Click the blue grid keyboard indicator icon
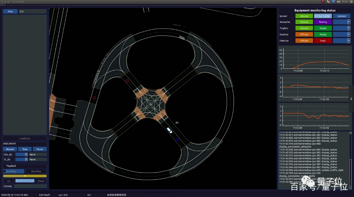Viewport: 354px width, 197px height. [x=334, y=2]
